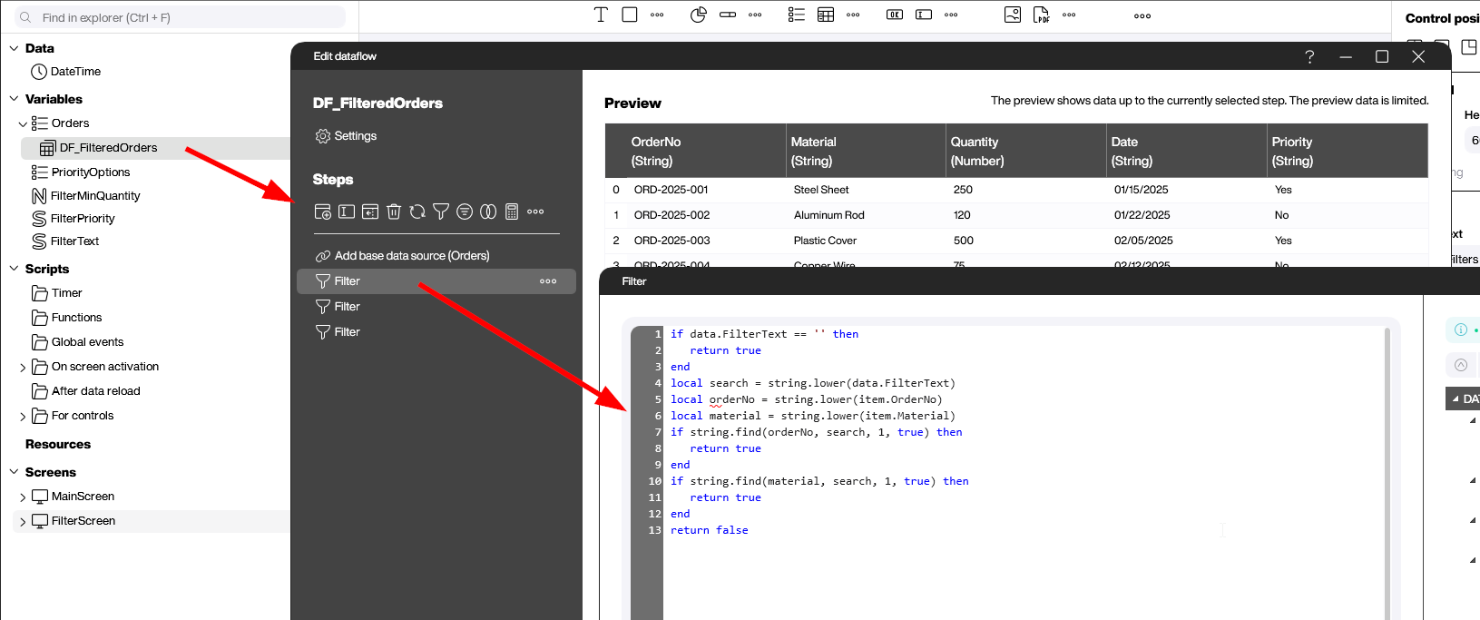Screen dimensions: 1480x620
Task: Click the calculator step icon
Action: pos(512,212)
